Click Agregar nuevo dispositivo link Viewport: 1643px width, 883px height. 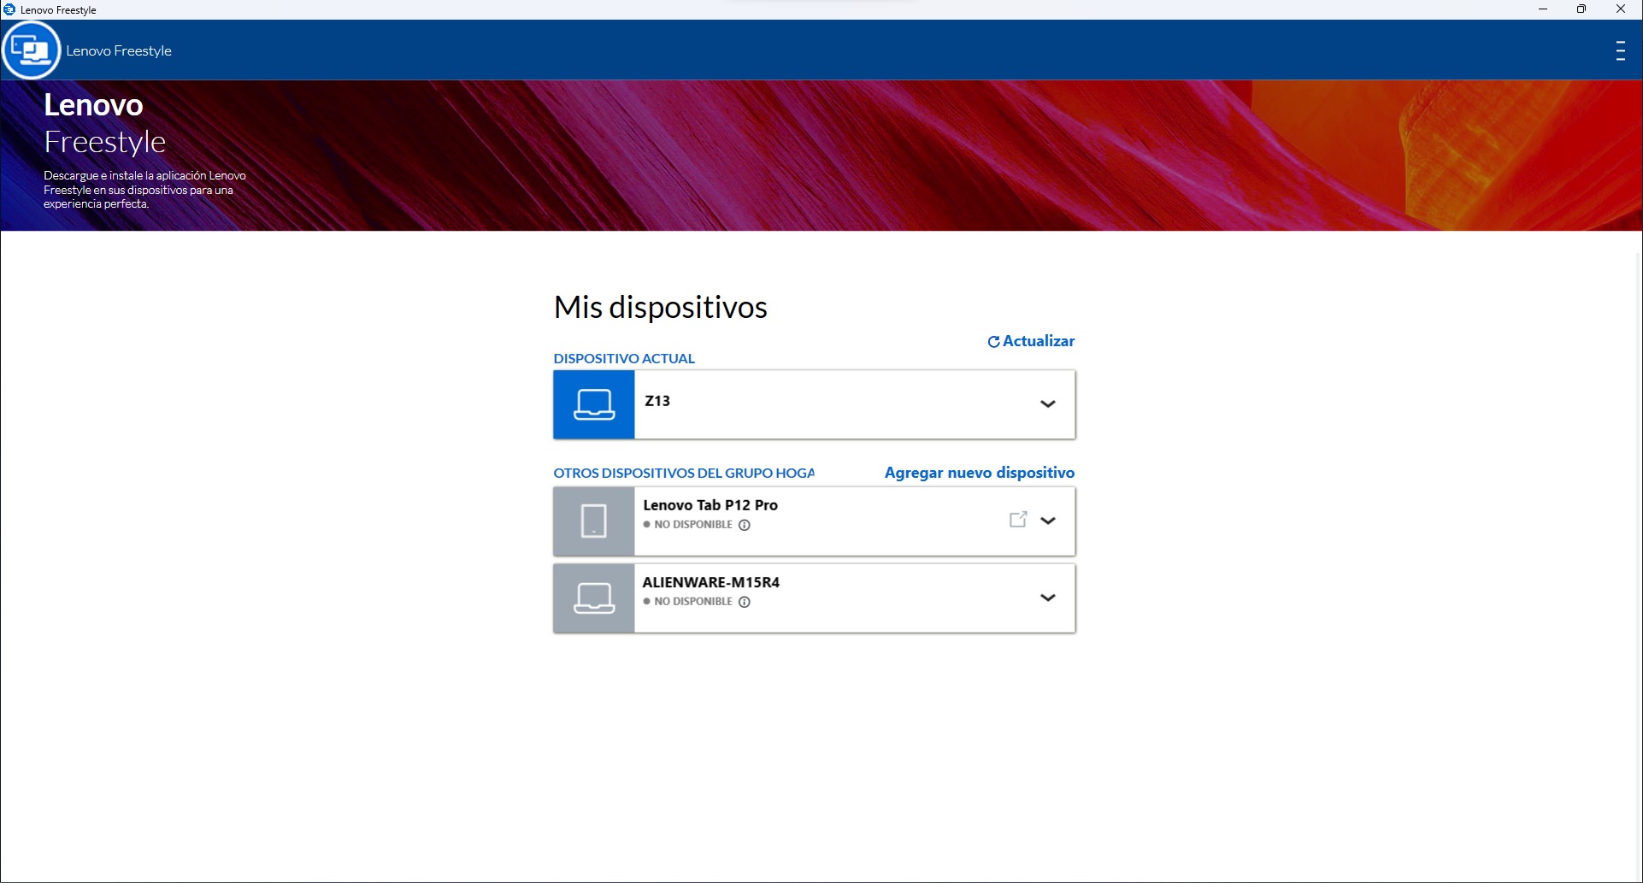coord(979,473)
